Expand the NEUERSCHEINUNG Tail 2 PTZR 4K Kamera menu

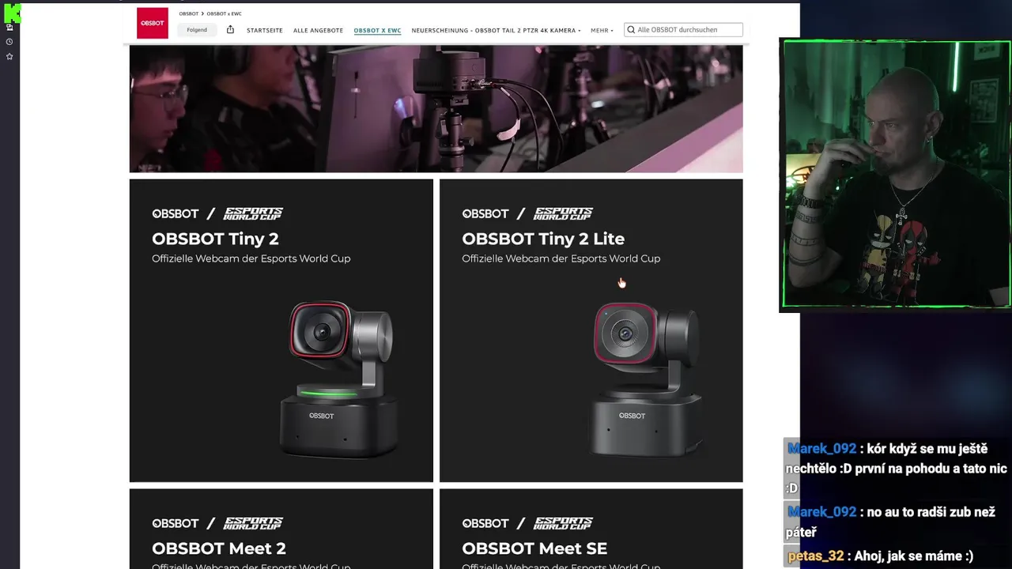pos(496,30)
